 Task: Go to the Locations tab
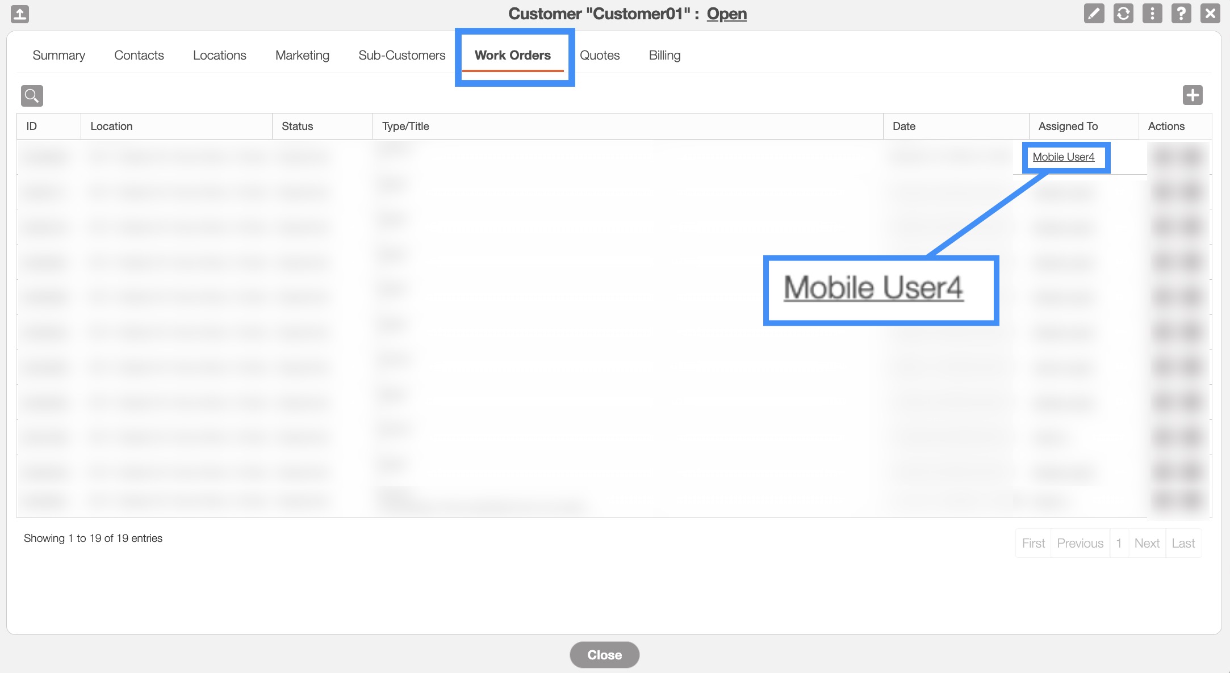click(220, 55)
